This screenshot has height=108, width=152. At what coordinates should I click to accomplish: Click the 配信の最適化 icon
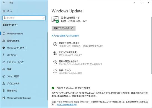tap(4, 41)
